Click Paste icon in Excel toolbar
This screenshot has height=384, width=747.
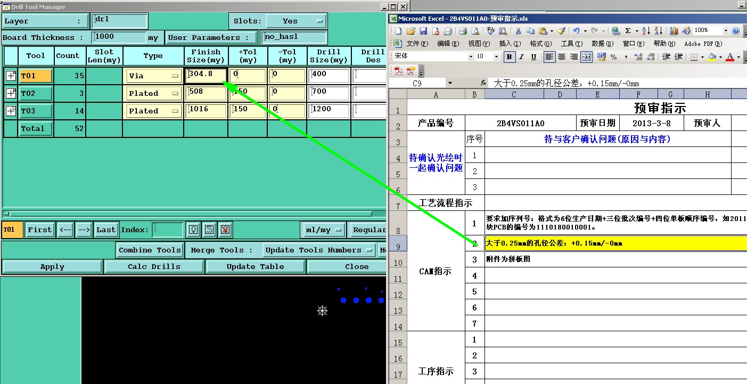click(x=543, y=31)
